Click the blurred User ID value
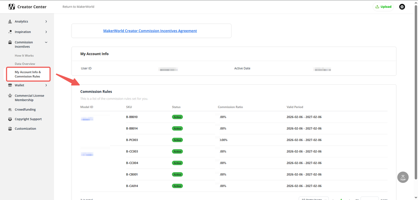418x200 pixels. pos(168,69)
